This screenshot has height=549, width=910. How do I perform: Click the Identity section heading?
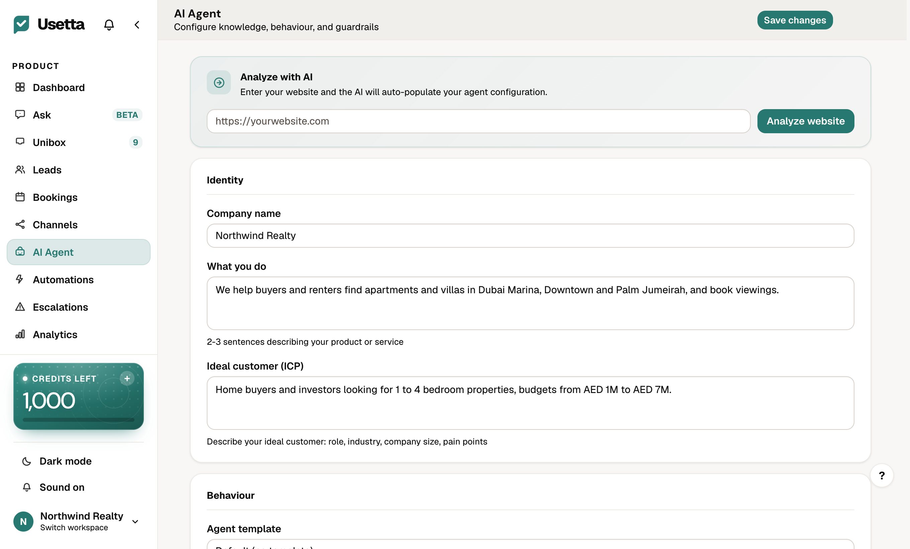tap(225, 180)
